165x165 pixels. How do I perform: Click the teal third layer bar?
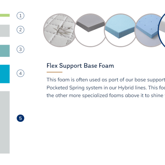point(5,51)
